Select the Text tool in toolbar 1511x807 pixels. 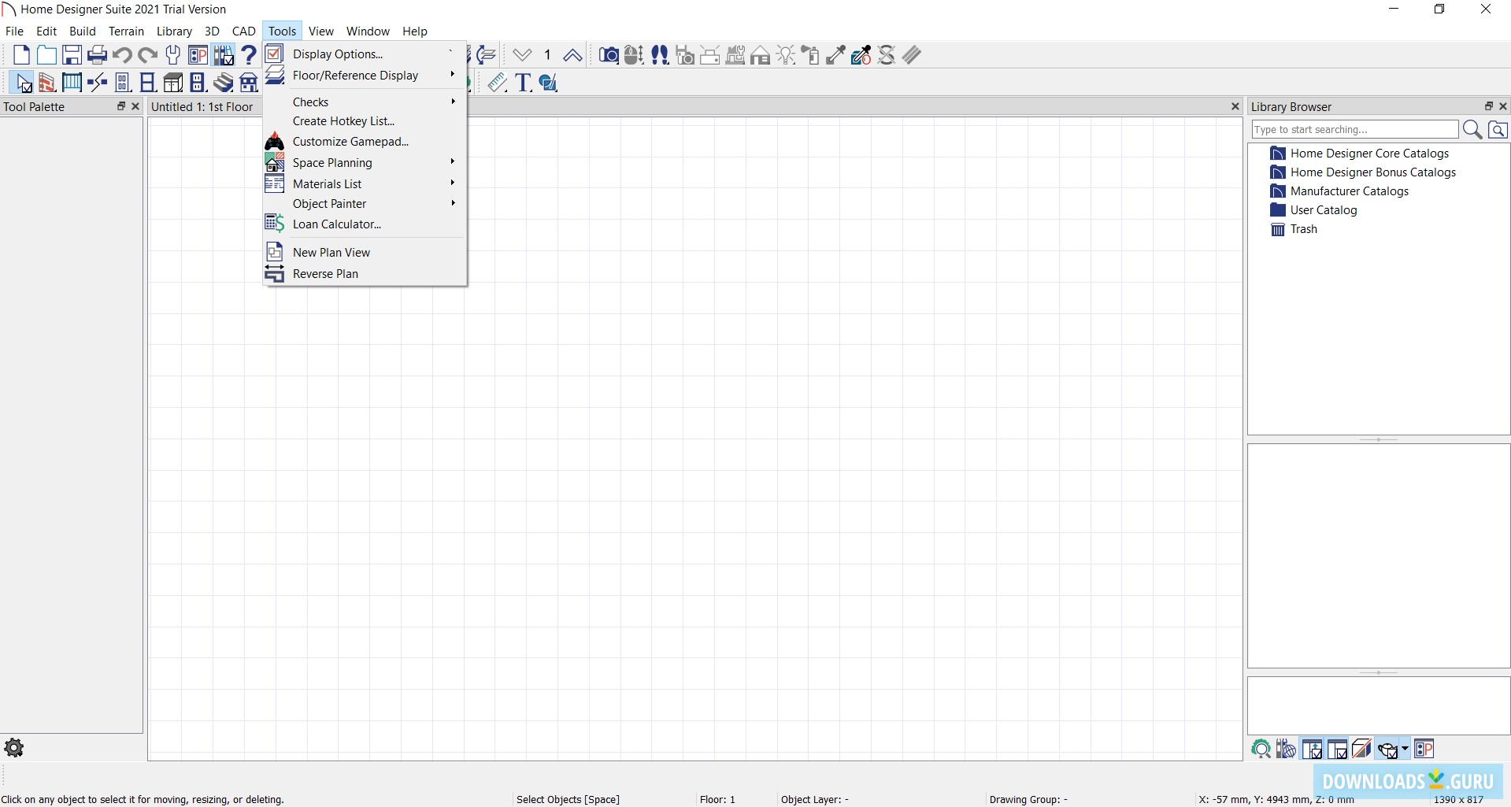coord(523,83)
